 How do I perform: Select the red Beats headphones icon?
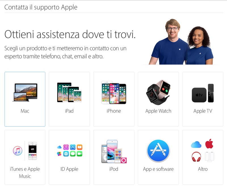tap(196, 157)
